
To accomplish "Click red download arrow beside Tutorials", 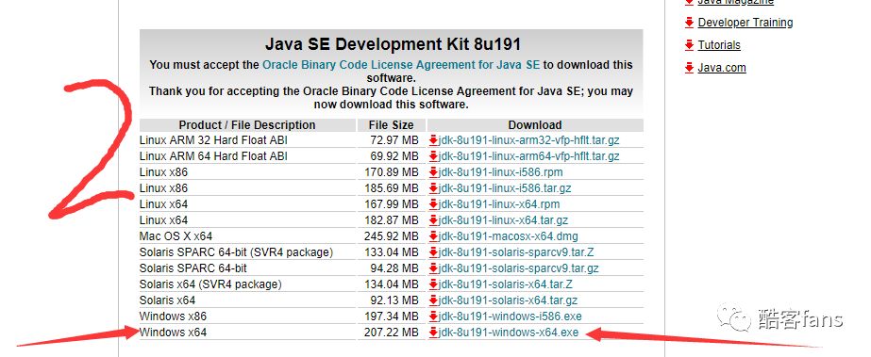I will coord(690,45).
